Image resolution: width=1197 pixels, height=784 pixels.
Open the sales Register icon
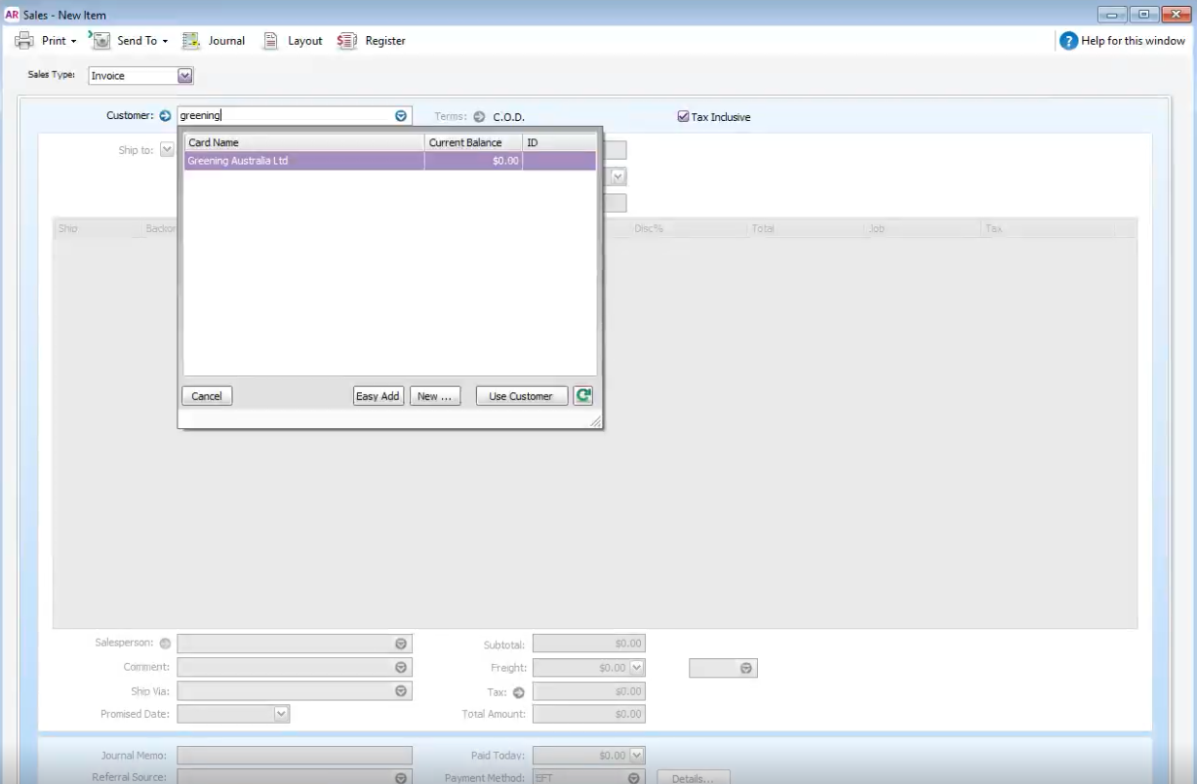coord(347,41)
